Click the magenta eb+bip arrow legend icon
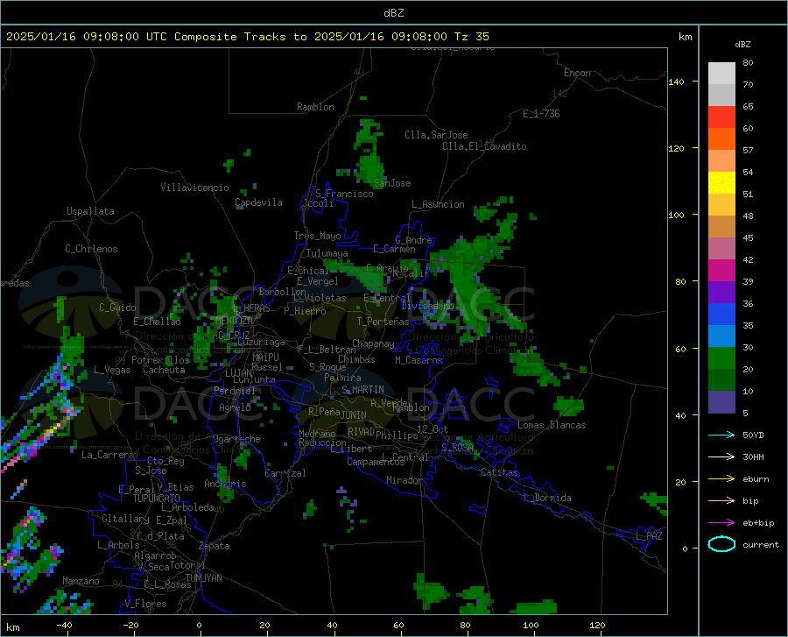Image resolution: width=788 pixels, height=637 pixels. 721,523
